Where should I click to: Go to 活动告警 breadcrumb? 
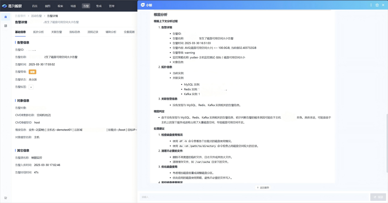36,16
